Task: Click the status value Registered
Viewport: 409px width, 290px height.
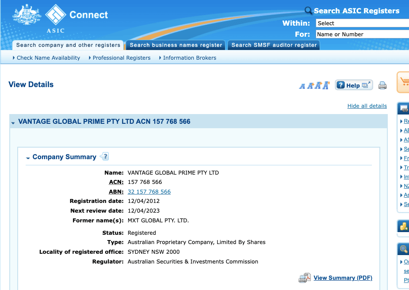Action: tap(141, 233)
